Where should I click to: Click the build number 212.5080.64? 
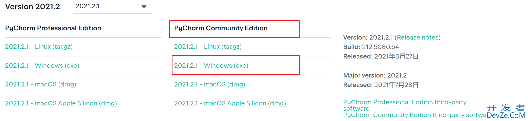(380, 47)
